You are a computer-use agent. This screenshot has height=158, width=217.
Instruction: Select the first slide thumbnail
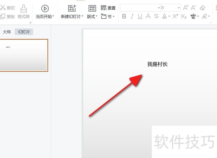(24, 55)
